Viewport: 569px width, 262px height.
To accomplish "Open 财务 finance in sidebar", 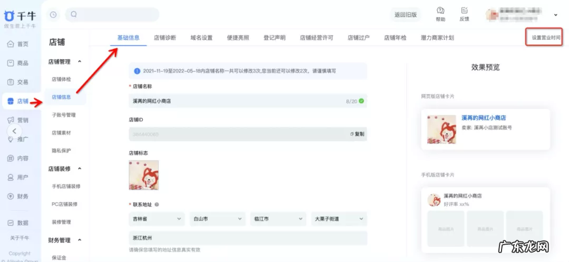I will (18, 196).
